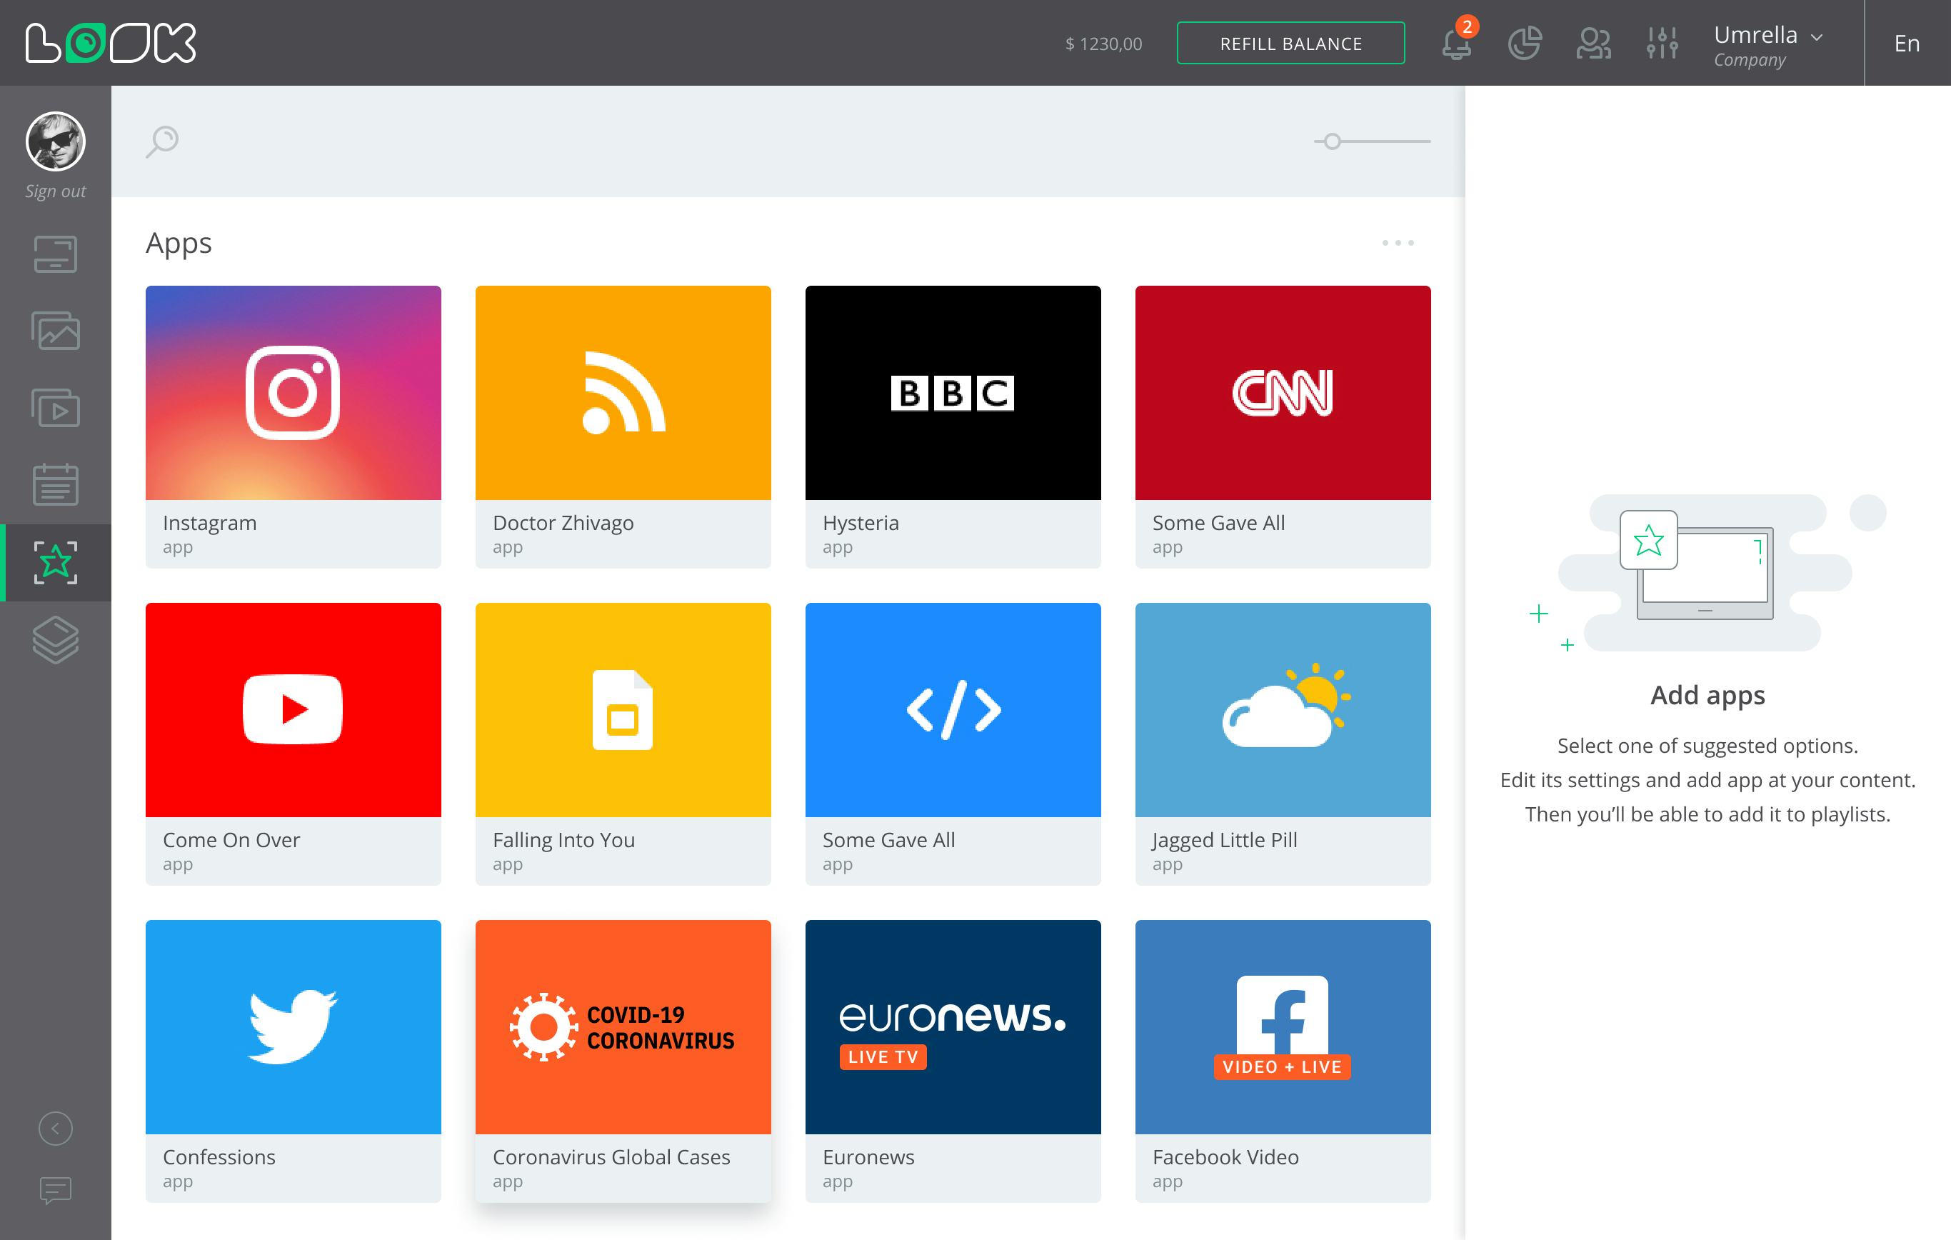
Task: Open the schedule calendar sidebar icon
Action: click(55, 485)
